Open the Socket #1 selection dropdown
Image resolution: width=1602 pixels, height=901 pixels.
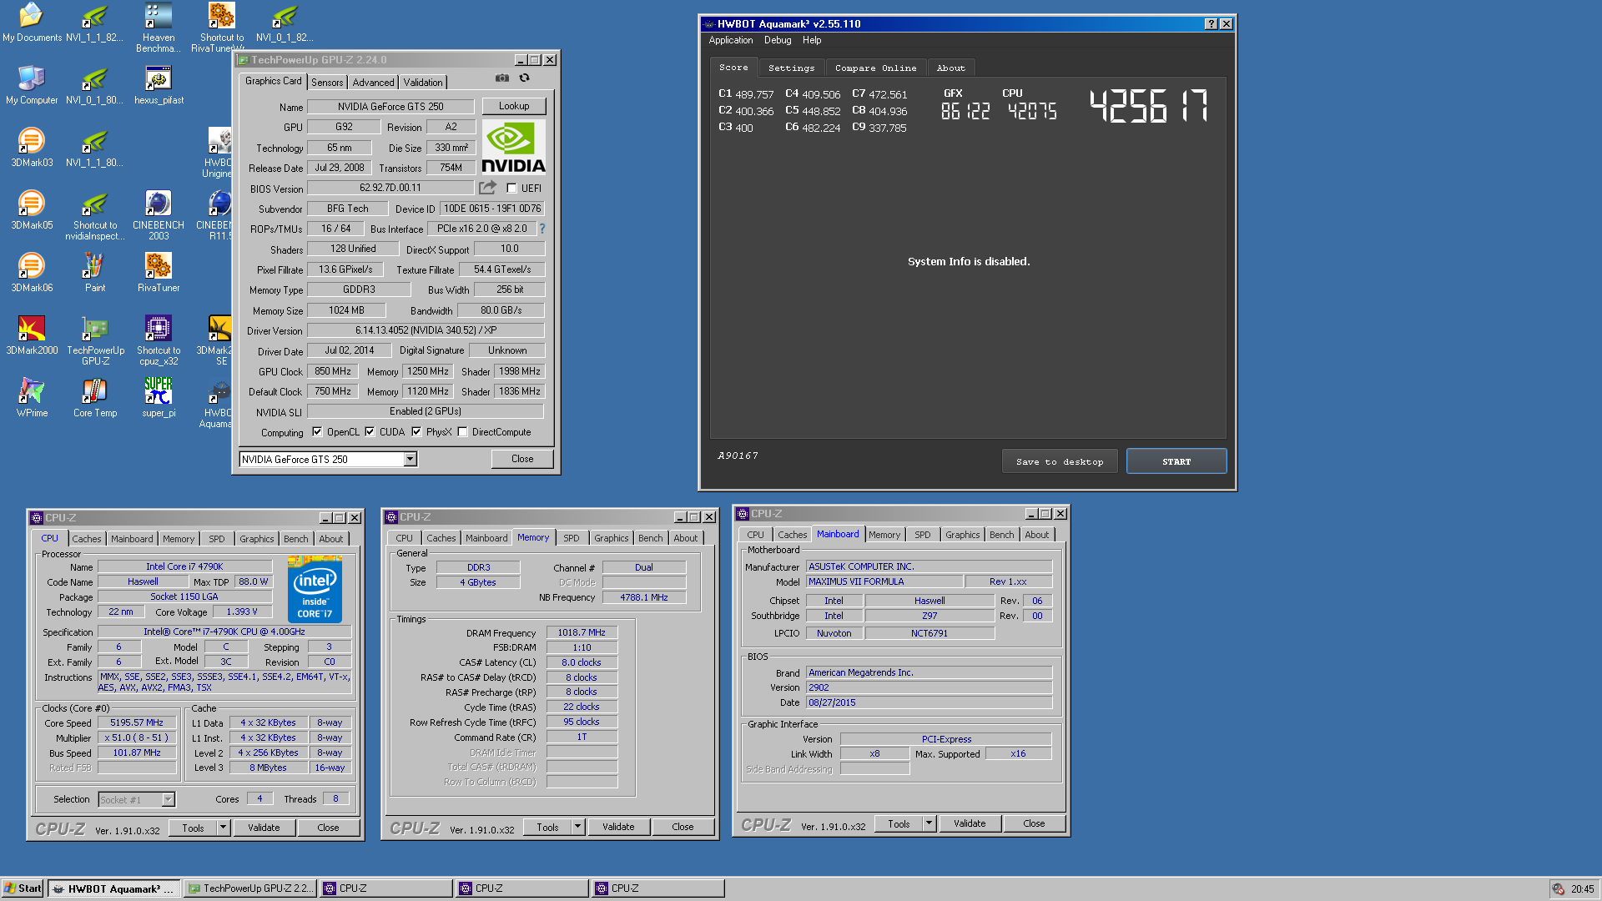[168, 799]
